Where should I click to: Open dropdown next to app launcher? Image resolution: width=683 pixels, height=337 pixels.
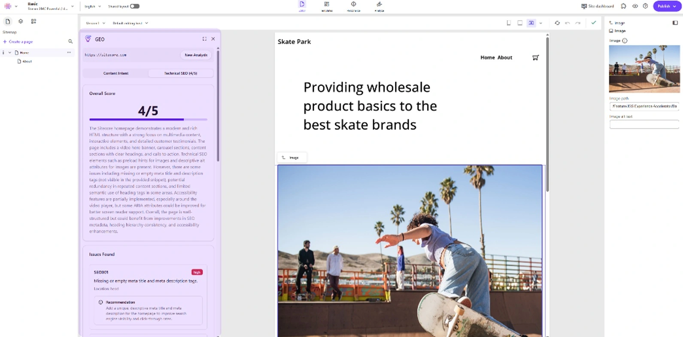coord(16,6)
